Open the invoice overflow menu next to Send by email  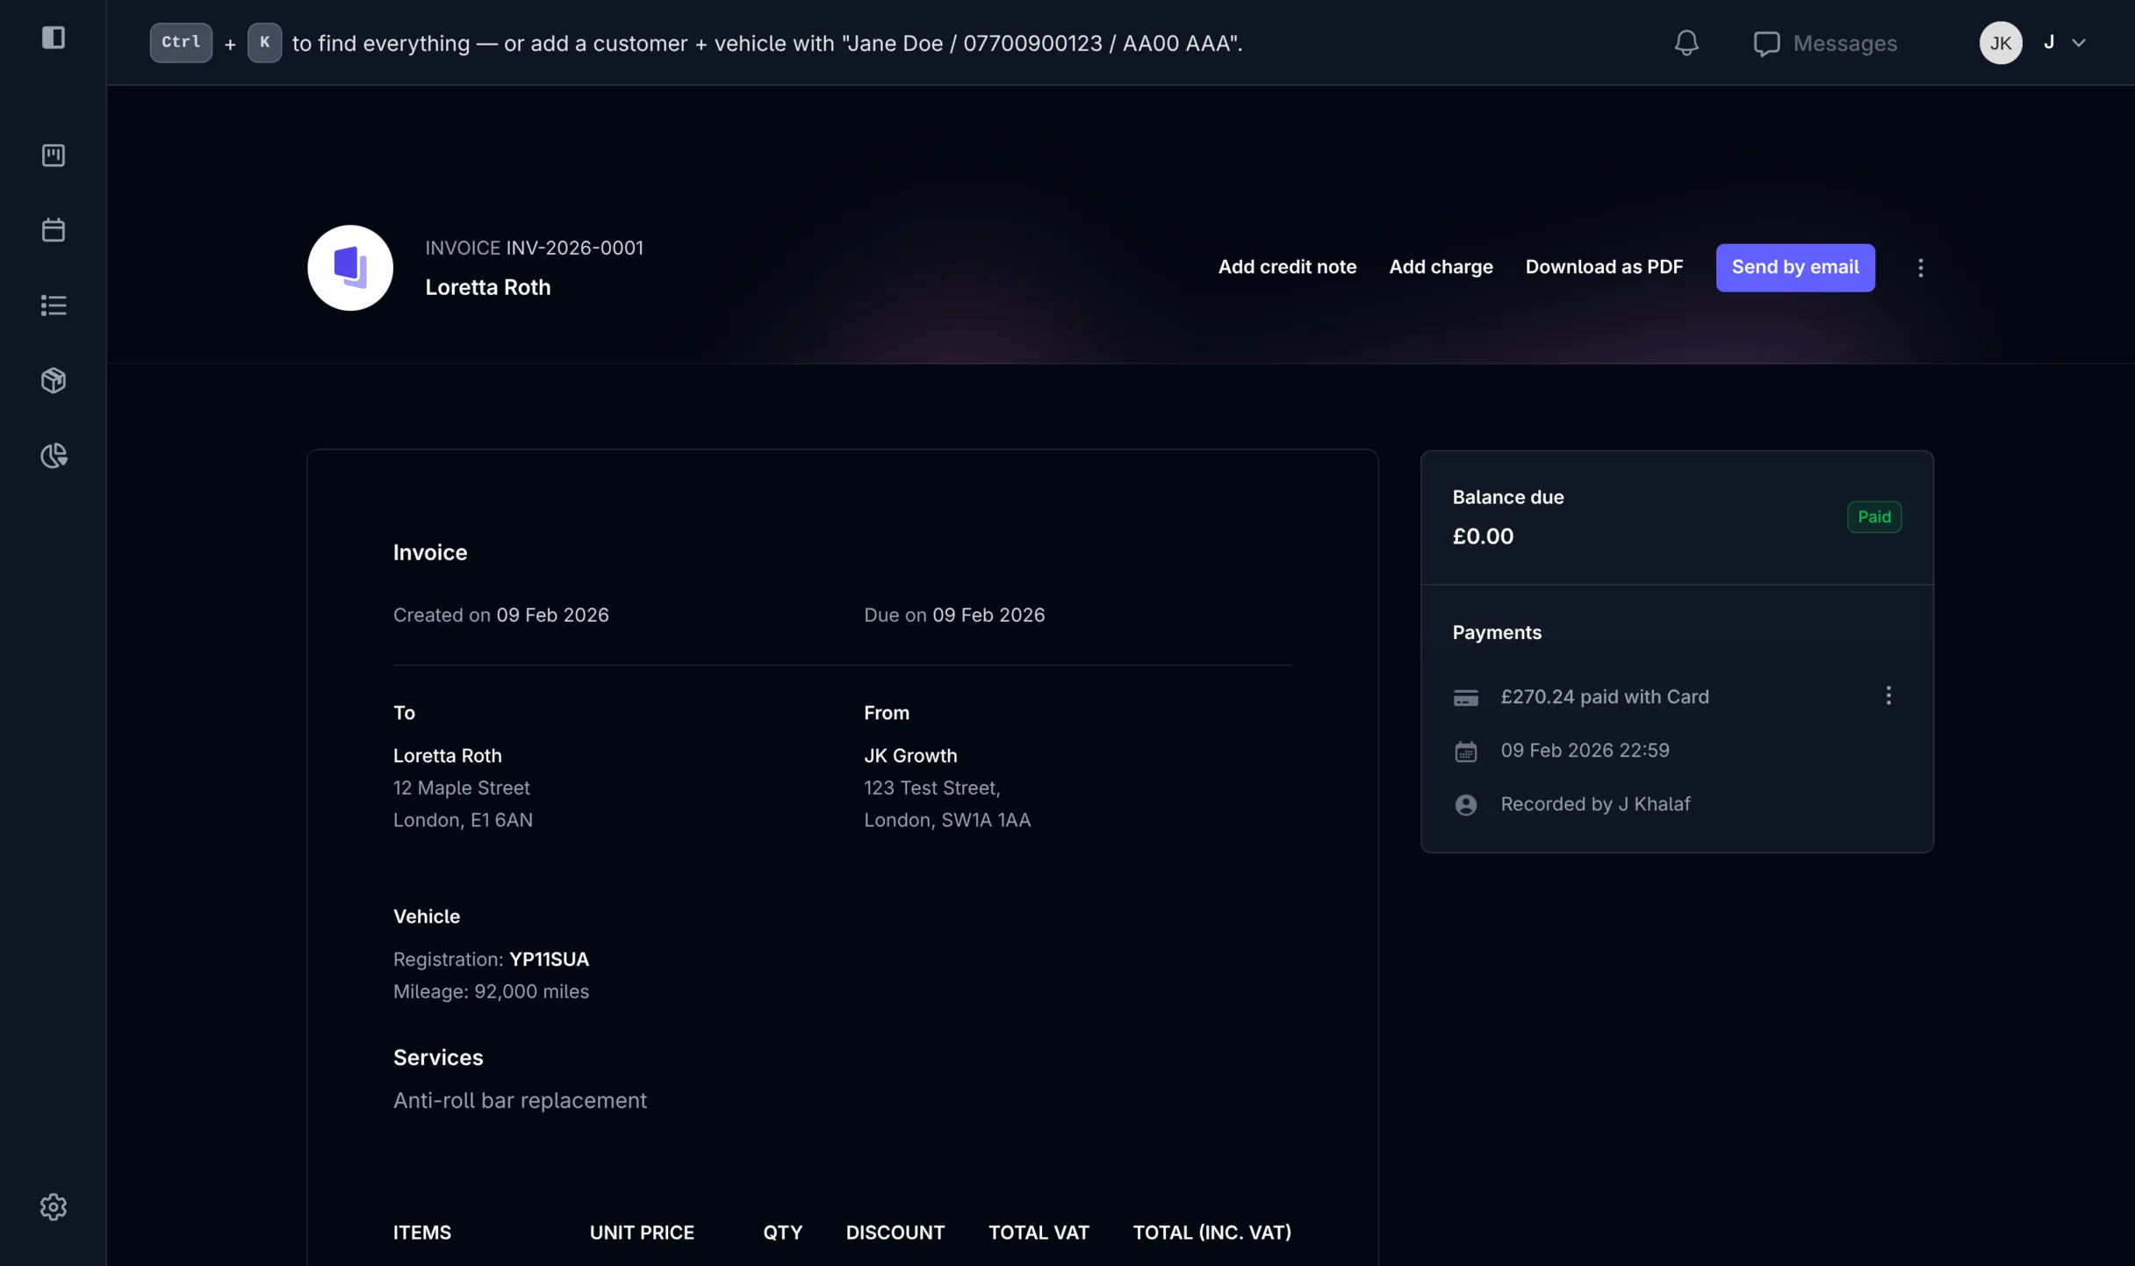(1920, 268)
